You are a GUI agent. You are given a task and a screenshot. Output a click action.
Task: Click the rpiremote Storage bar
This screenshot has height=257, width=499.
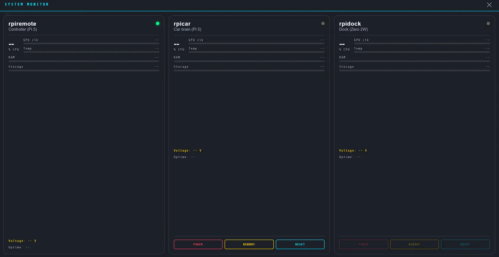coord(84,70)
